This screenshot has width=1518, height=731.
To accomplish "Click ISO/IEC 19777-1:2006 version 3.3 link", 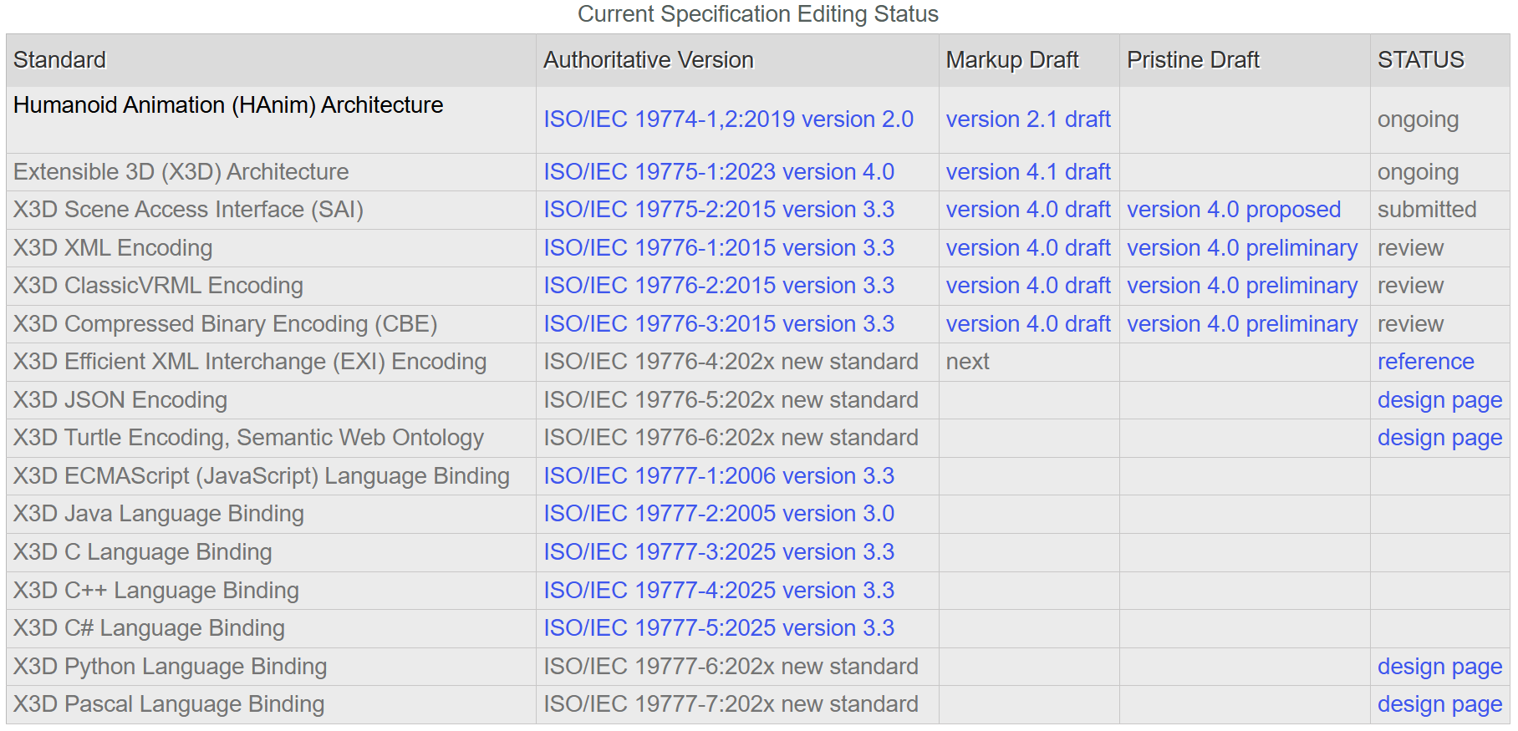I will coord(718,476).
